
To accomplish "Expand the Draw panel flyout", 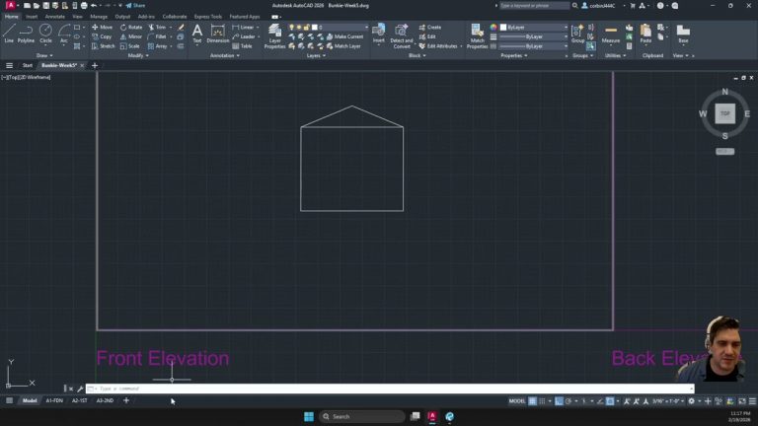I will point(44,55).
